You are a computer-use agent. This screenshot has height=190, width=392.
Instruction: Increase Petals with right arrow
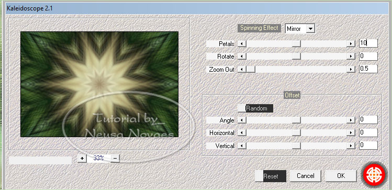pos(351,44)
